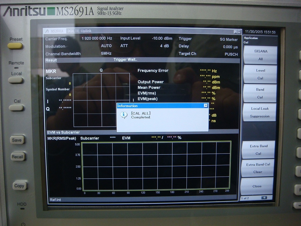
Task: Open the Target Ch setting PUSCH
Action: [231, 54]
